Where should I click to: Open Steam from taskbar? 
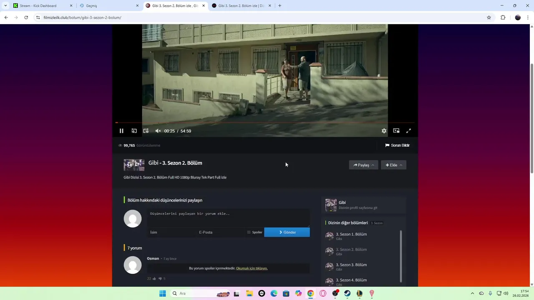[x=347, y=293]
